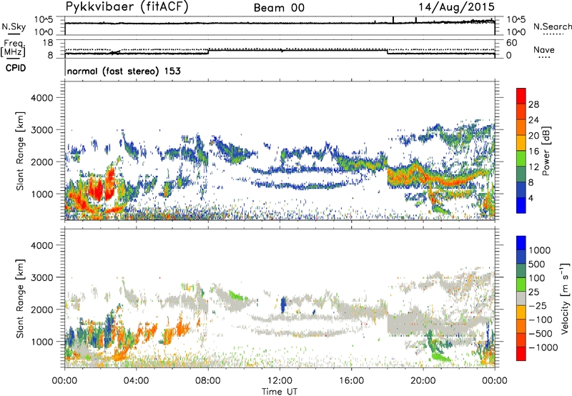Image resolution: width=572 pixels, height=396 pixels.
Task: Click the 1000 value on the velocity colorbar
Action: click(540, 250)
